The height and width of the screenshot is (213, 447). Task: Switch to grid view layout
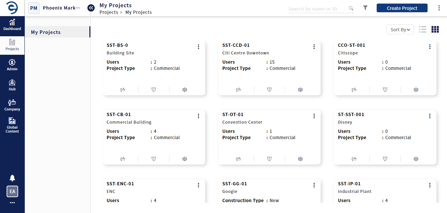pyautogui.click(x=435, y=29)
